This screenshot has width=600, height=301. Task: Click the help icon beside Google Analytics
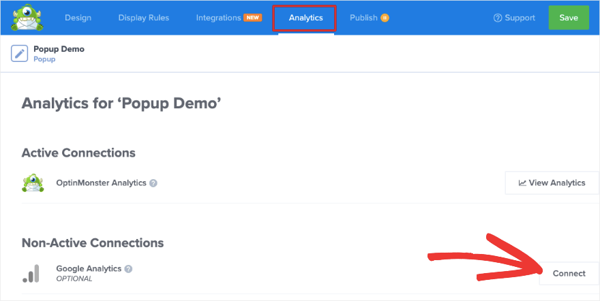click(x=129, y=269)
